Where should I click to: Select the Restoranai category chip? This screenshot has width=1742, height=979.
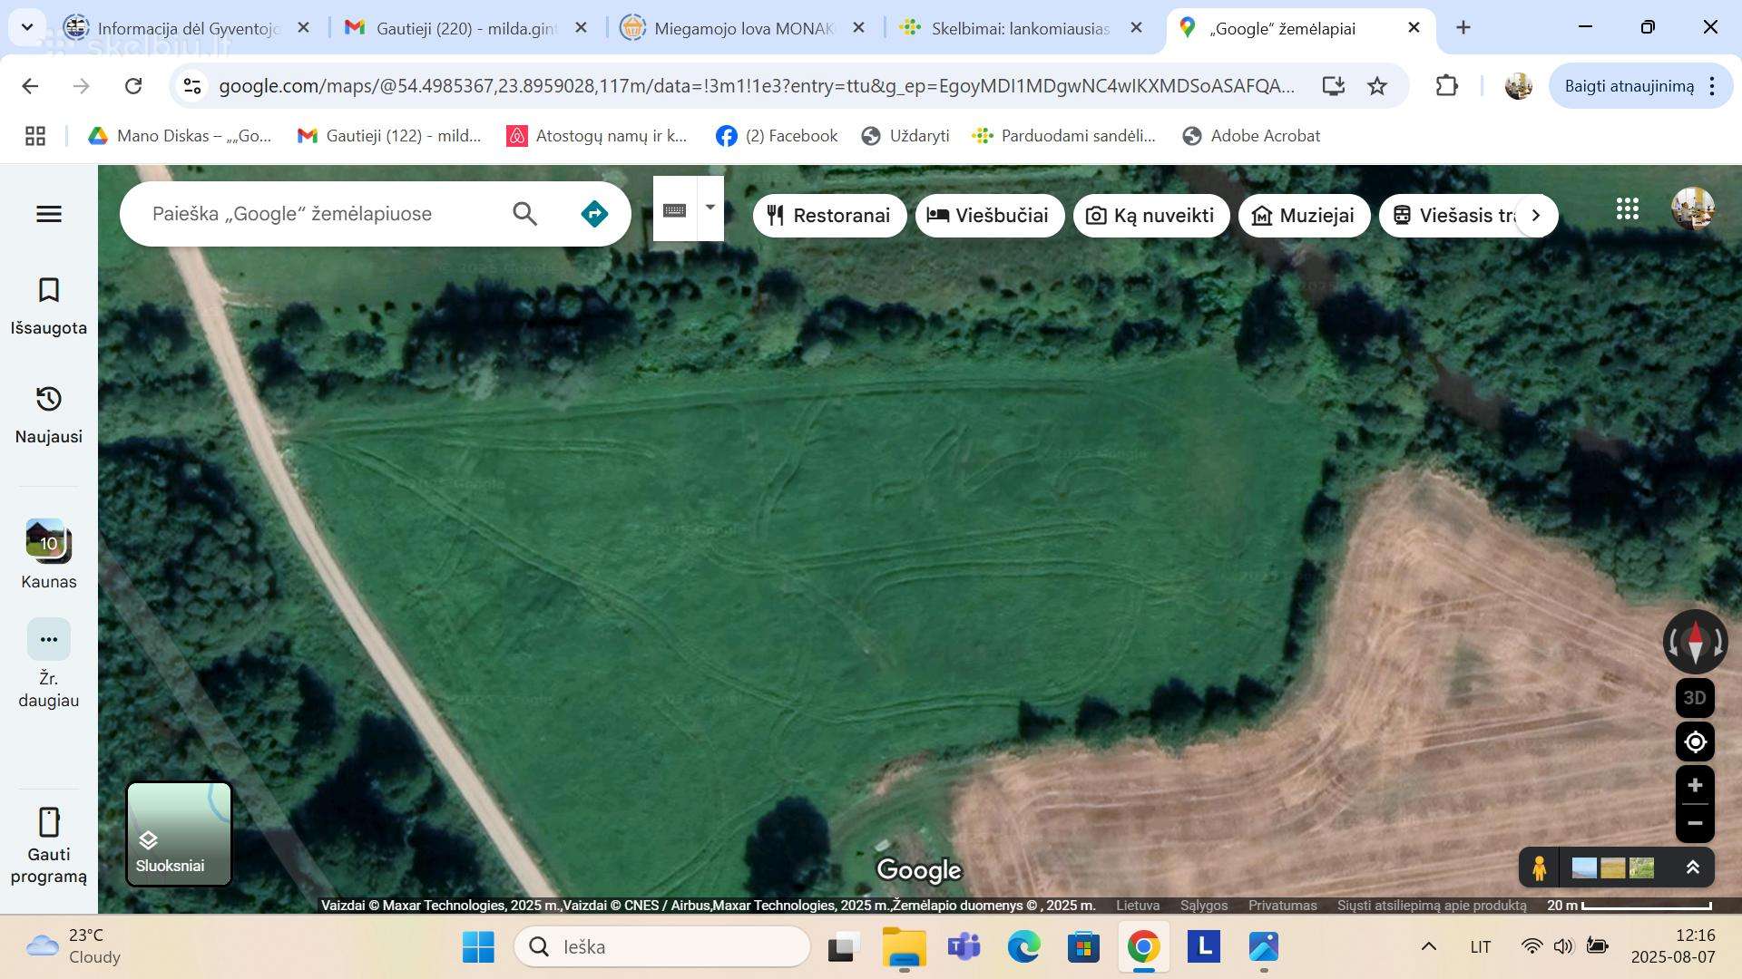tap(829, 216)
